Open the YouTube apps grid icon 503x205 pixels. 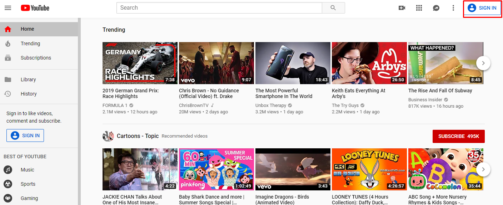419,8
